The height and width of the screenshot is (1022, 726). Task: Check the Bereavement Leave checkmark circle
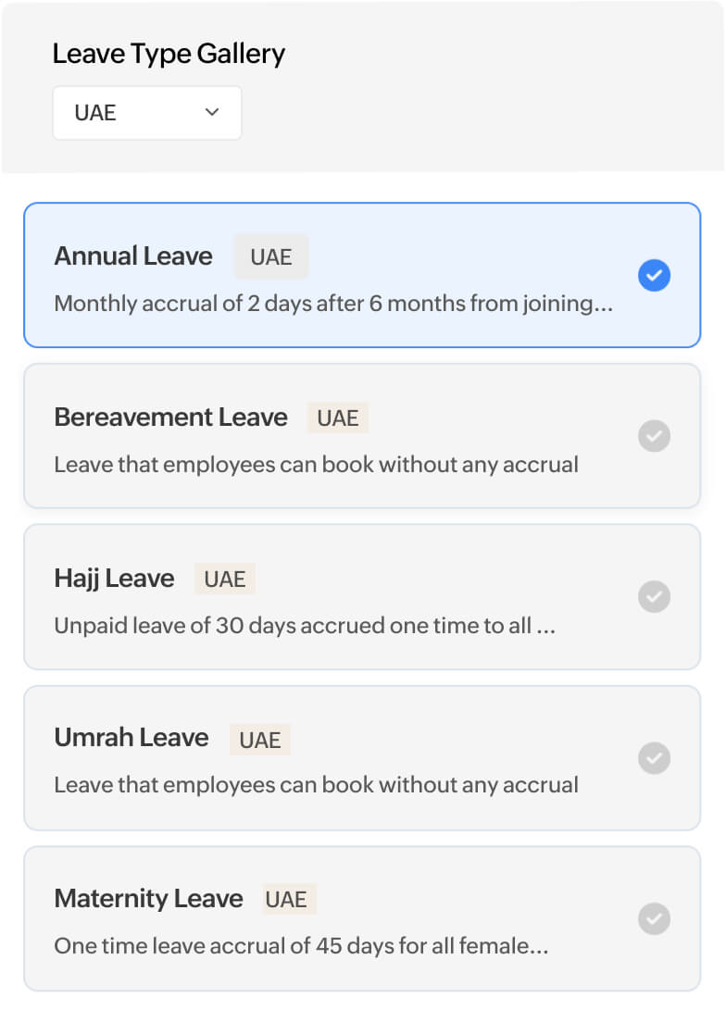[x=654, y=436]
